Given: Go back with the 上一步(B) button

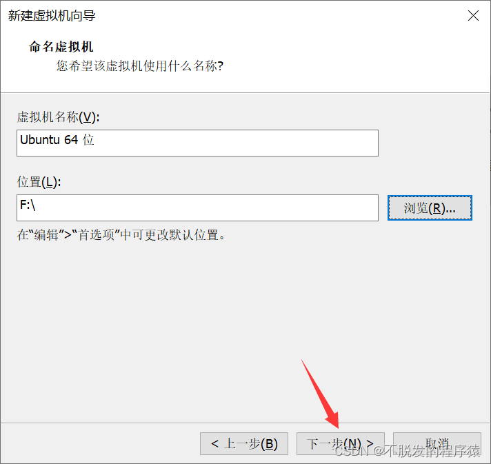Looking at the screenshot, I should tap(244, 443).
